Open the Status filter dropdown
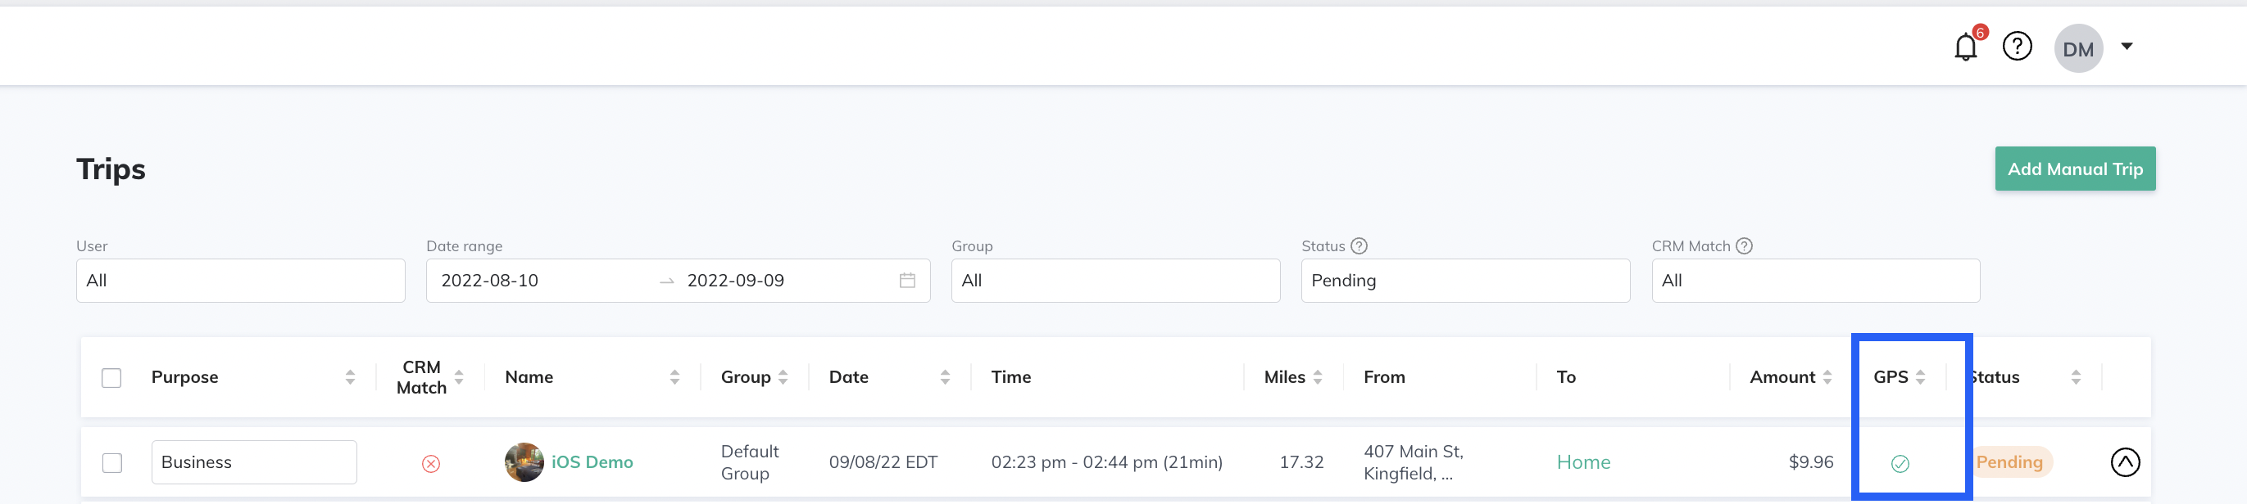 pyautogui.click(x=1465, y=281)
